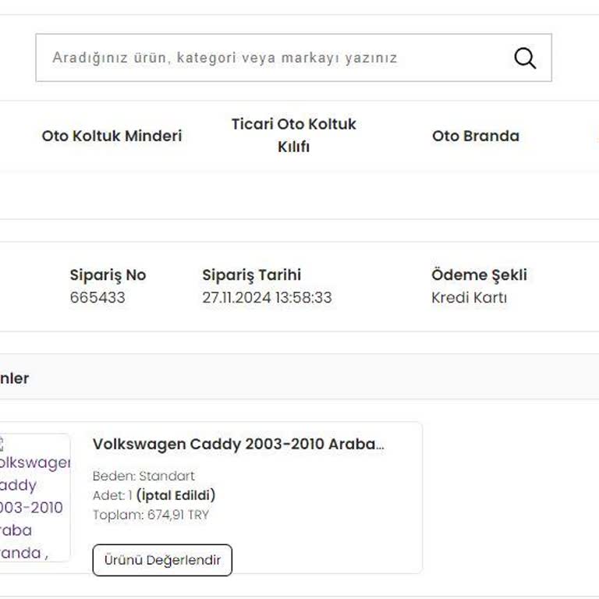
Task: Click the Beden: Standart text
Action: [144, 476]
